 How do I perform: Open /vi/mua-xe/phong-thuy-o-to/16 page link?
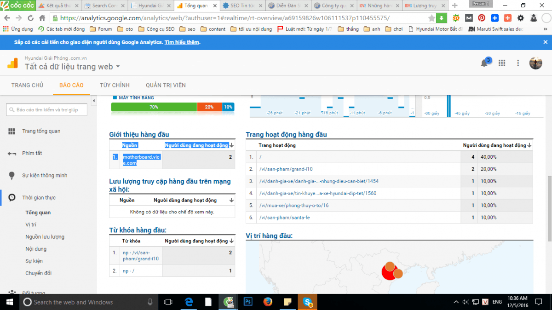pos(293,205)
